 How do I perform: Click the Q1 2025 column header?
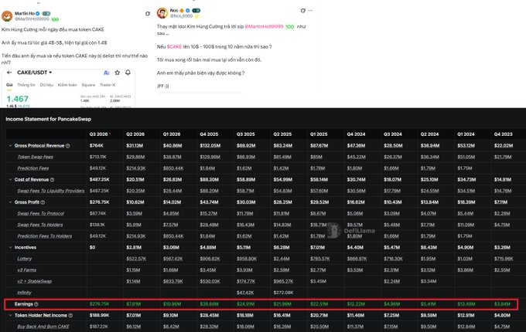tap(319, 134)
